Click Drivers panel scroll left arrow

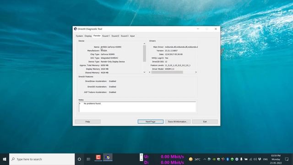(150, 72)
